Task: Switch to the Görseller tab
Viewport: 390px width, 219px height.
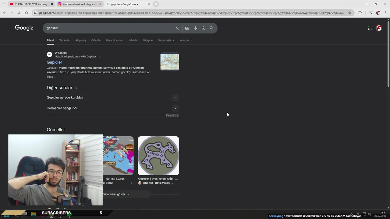Action: tap(65, 40)
